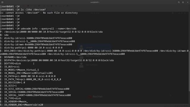Click the 'ID_TYPE=disk' line
The width and height of the screenshot is (190, 107).
click(10, 98)
